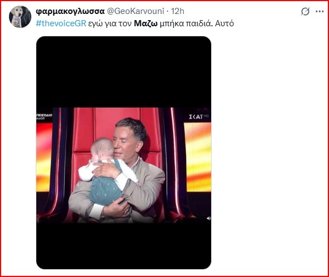Mute the video via speaker icon
The height and width of the screenshot is (277, 329).
(x=208, y=218)
